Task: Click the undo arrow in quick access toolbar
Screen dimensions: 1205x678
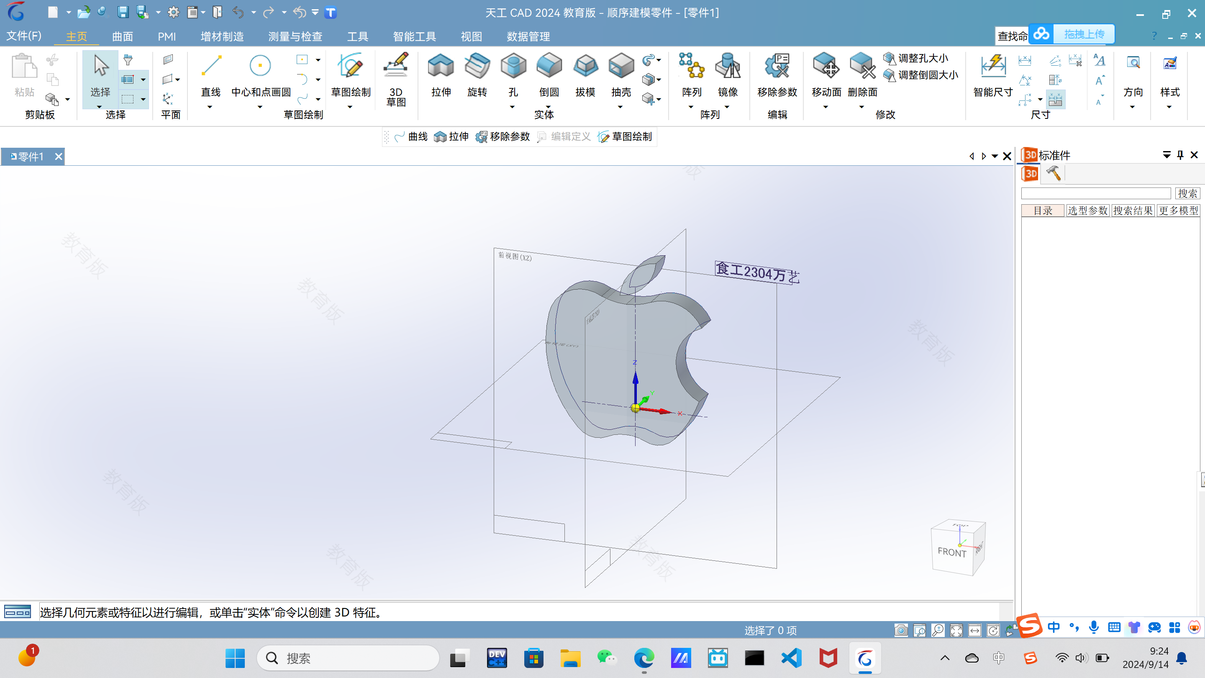Action: [238, 12]
